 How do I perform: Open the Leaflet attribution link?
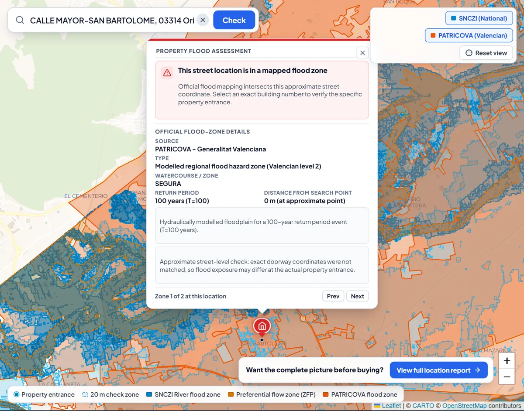click(387, 406)
